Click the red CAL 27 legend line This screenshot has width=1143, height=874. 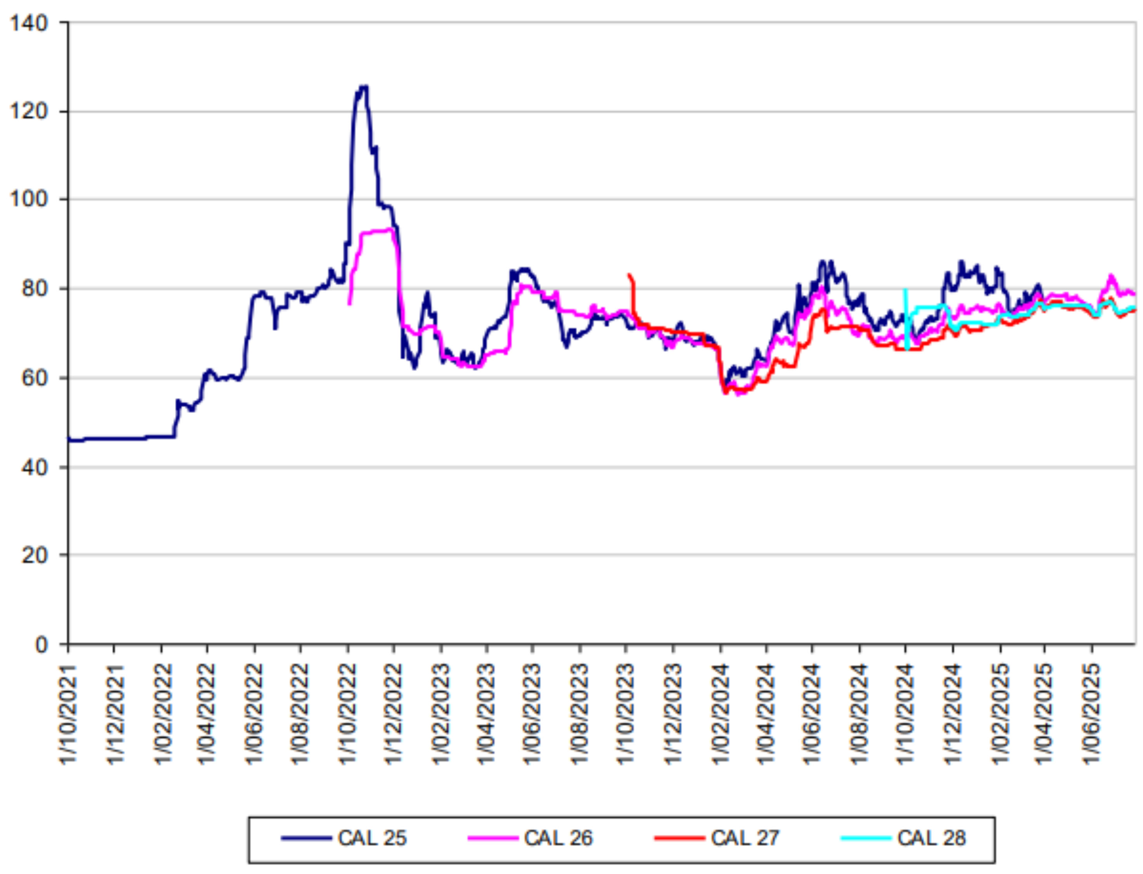point(680,838)
